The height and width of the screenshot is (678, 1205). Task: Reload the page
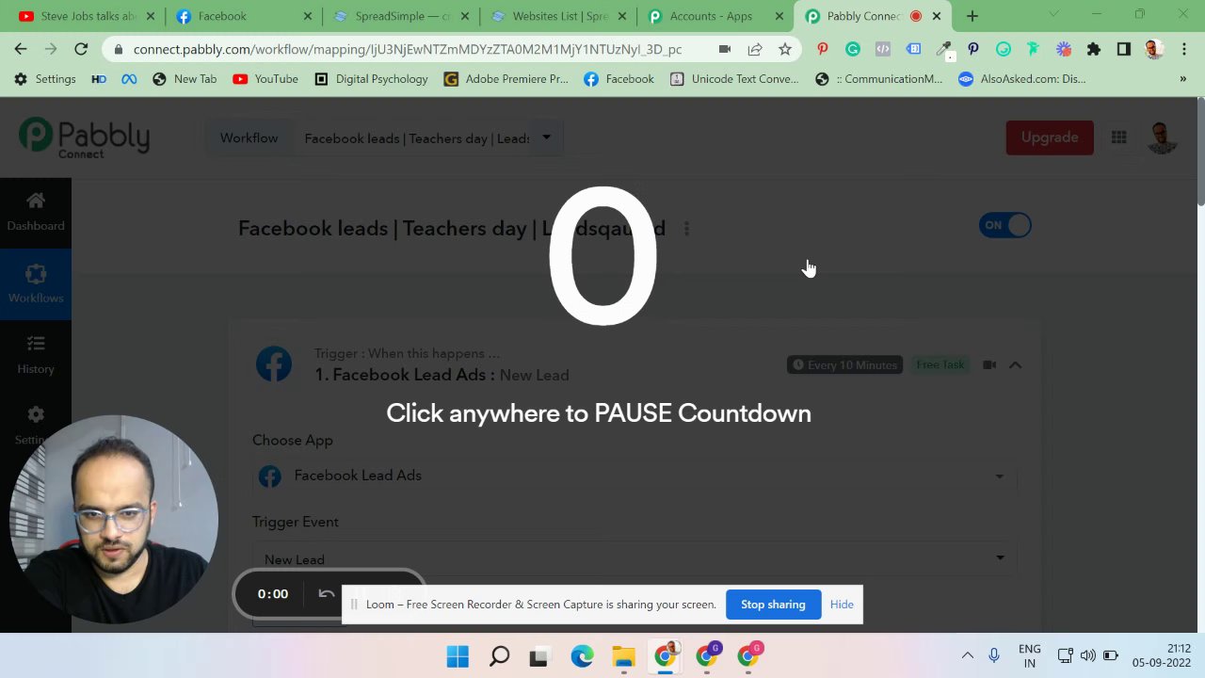coord(81,49)
